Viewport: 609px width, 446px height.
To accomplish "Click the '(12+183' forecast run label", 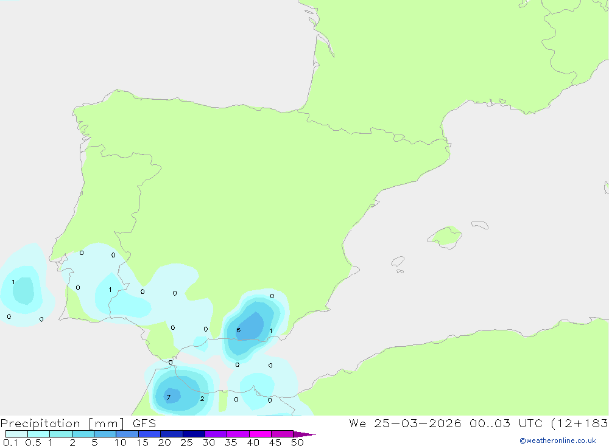I will [580, 423].
